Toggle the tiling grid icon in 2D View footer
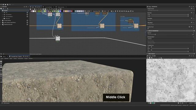 click(x=178, y=103)
